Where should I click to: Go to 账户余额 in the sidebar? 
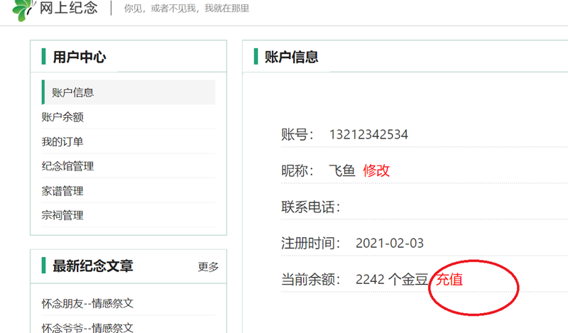coord(62,117)
